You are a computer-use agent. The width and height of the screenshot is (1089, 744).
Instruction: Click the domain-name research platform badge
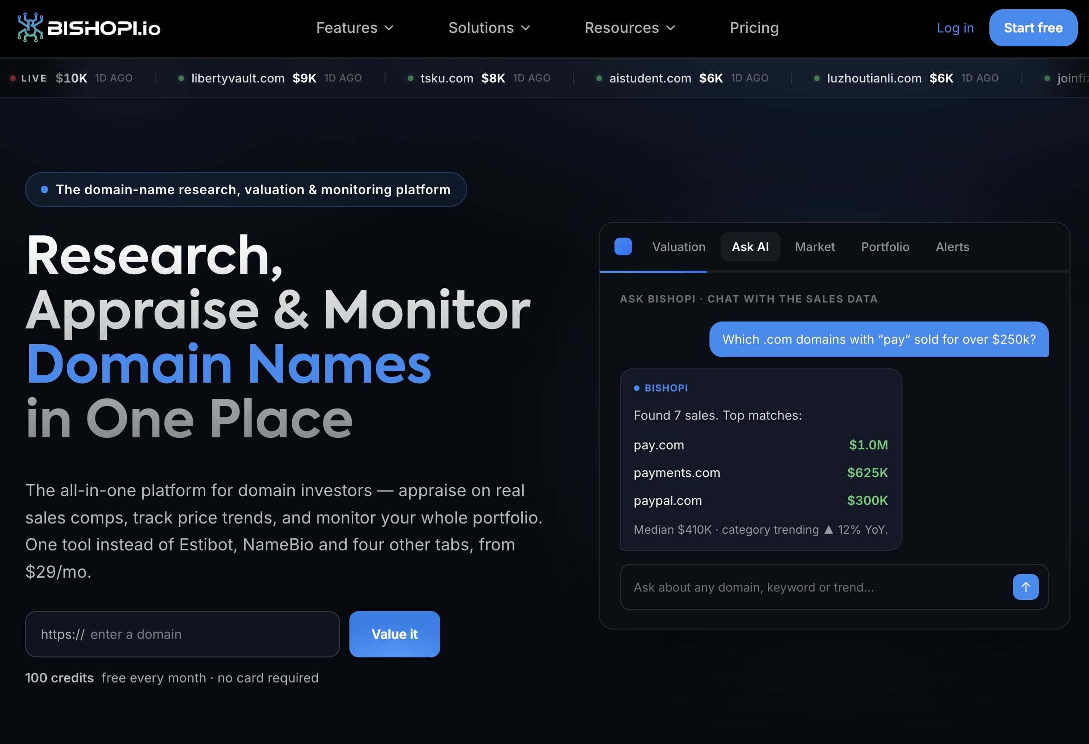tap(246, 189)
